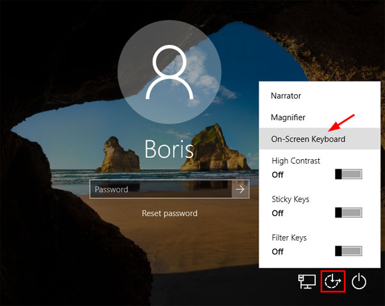Click the Off status under Filter Keys
This screenshot has width=385, height=306.
[x=278, y=251]
